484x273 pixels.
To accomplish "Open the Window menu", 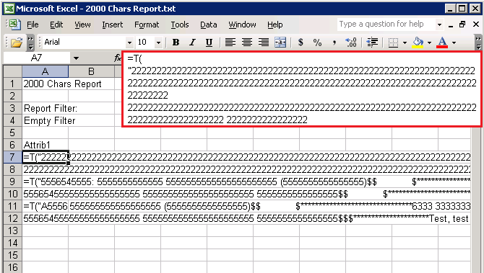I will (242, 24).
